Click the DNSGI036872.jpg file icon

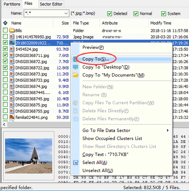point(12,62)
